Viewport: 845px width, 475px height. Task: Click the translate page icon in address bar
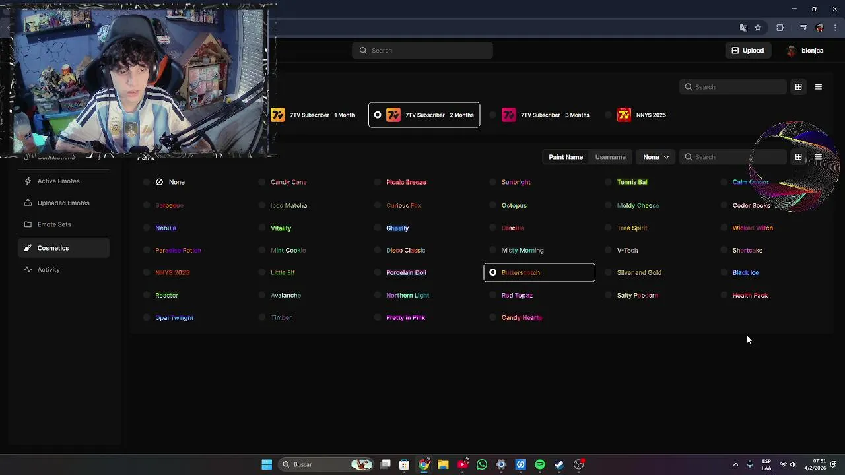point(743,28)
